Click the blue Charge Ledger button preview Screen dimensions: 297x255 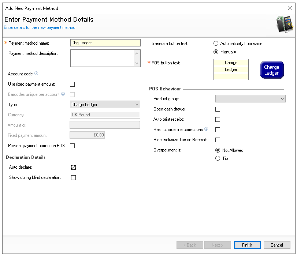[x=272, y=70]
